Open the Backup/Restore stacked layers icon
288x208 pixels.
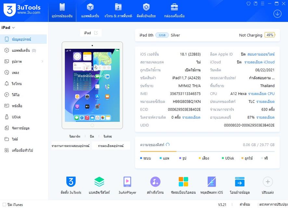pyautogui.click(x=99, y=182)
